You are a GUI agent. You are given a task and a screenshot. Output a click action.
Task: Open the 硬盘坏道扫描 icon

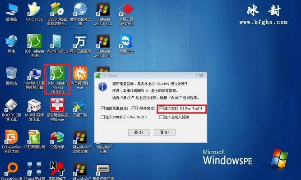[x=103, y=171]
